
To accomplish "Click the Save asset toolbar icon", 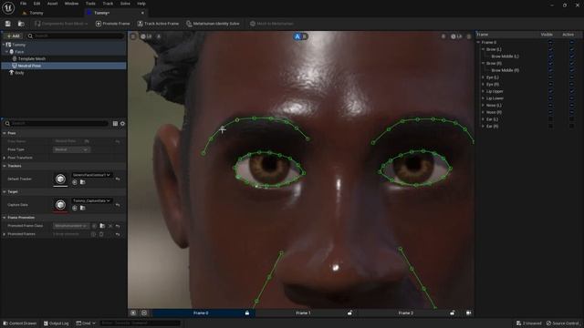I will pos(8,24).
